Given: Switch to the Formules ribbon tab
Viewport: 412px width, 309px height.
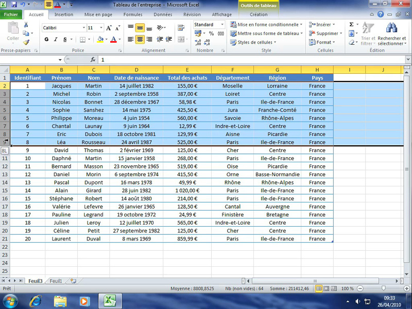Looking at the screenshot, I should 133,14.
